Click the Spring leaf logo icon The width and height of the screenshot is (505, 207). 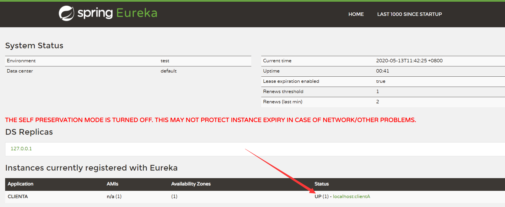(x=66, y=13)
